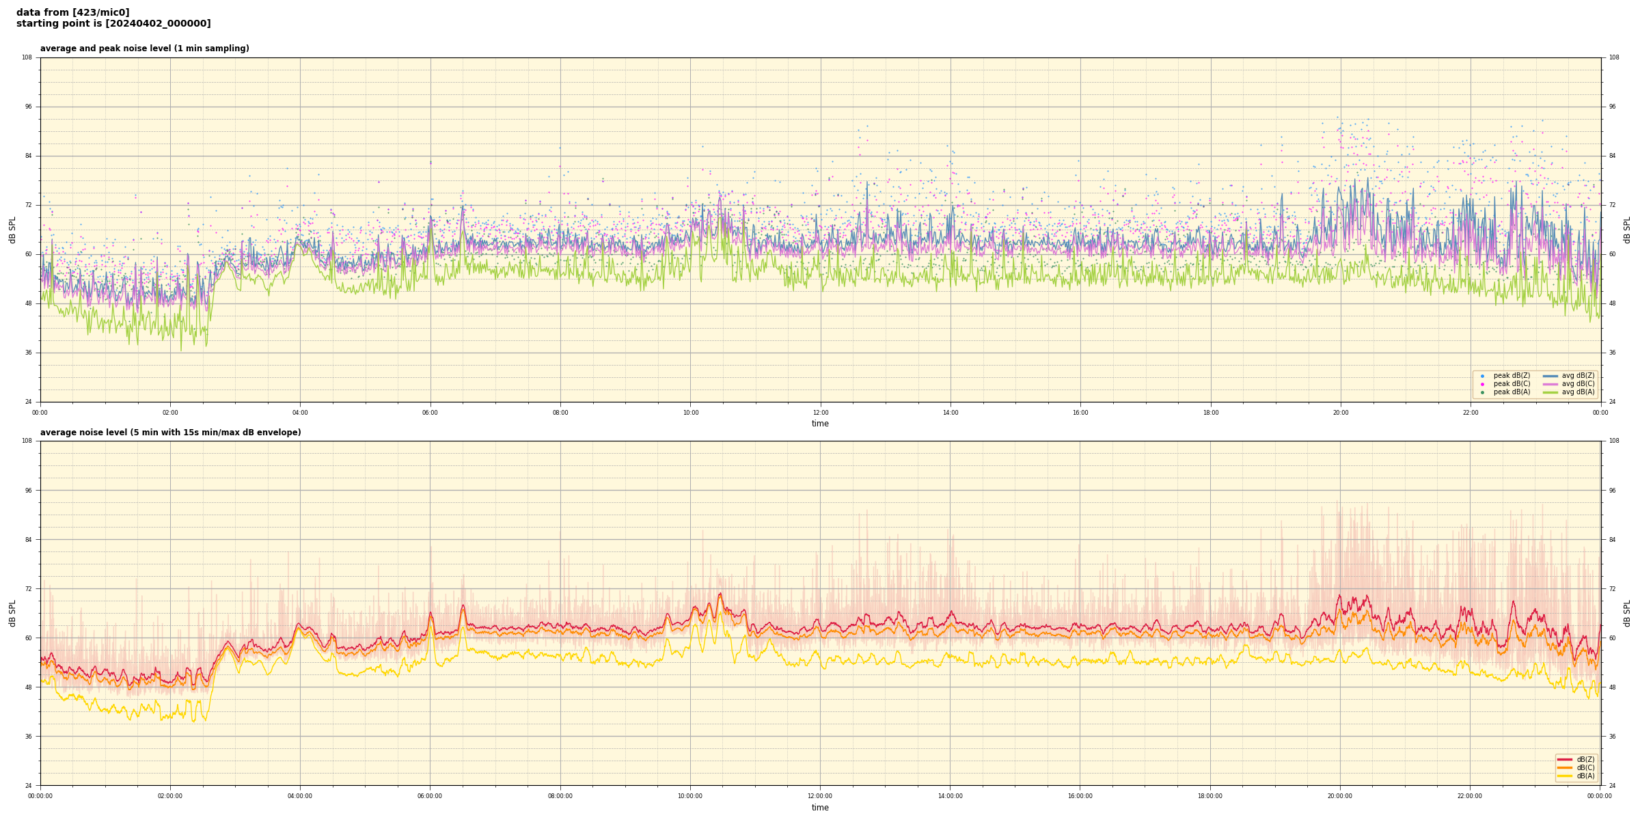Click 'data from [423/mic0]' header text

tap(72, 12)
